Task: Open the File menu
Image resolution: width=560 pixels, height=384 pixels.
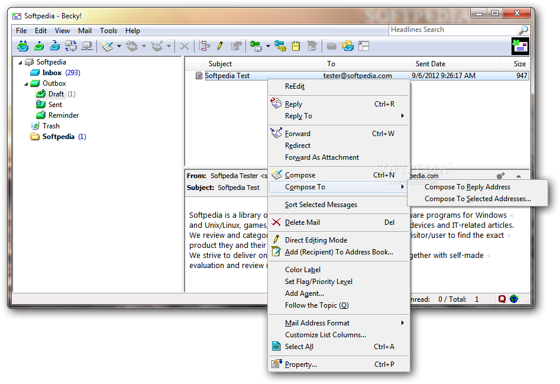Action: coord(21,31)
